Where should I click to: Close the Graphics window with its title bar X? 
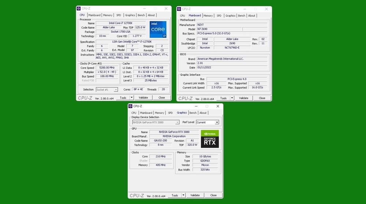pyautogui.click(x=217, y=106)
